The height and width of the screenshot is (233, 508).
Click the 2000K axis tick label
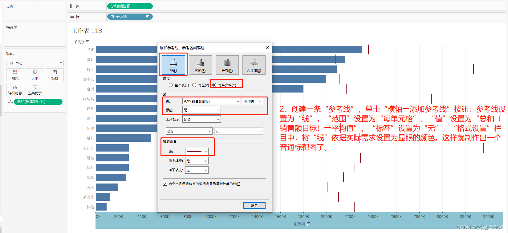[327, 217]
